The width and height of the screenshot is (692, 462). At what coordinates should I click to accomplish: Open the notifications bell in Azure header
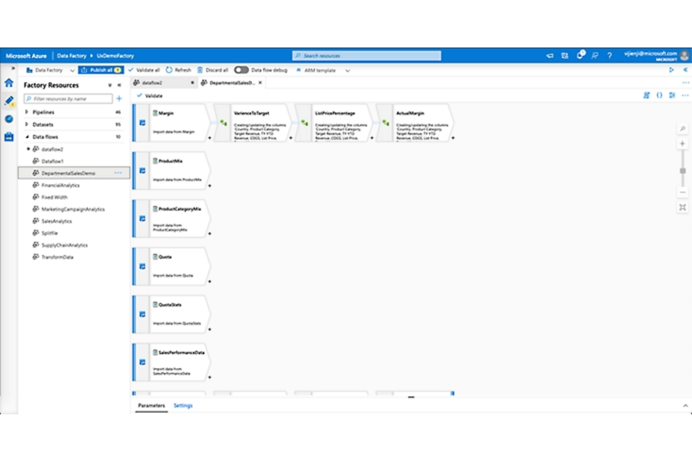tap(580, 55)
